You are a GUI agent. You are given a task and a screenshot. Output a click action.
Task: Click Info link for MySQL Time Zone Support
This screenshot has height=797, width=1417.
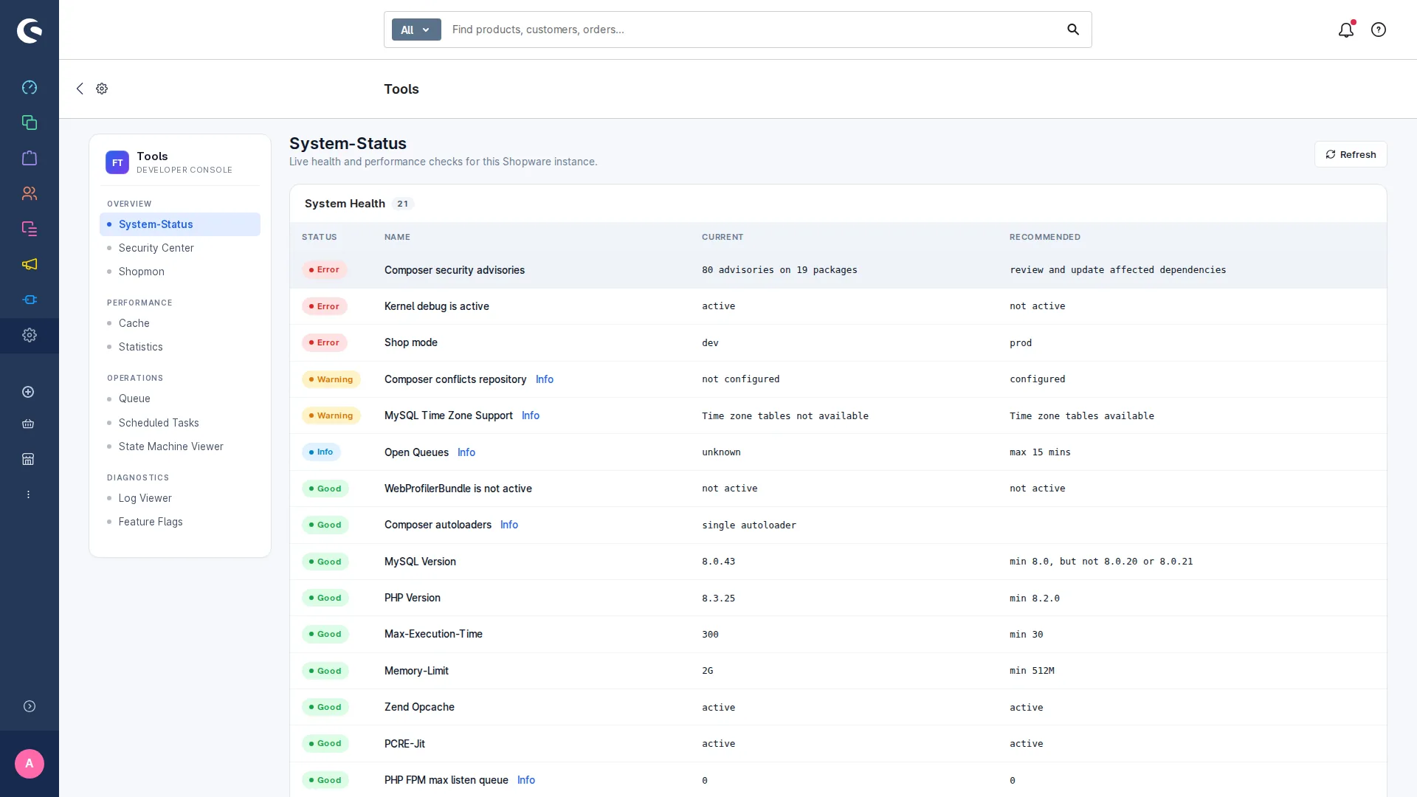(531, 415)
